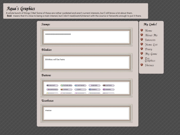Screen dimensions: 180x135
Task: Click the 'aaaaaaaaaaaaaaaaaaaa' text in Stamps box
Action: pos(58,34)
